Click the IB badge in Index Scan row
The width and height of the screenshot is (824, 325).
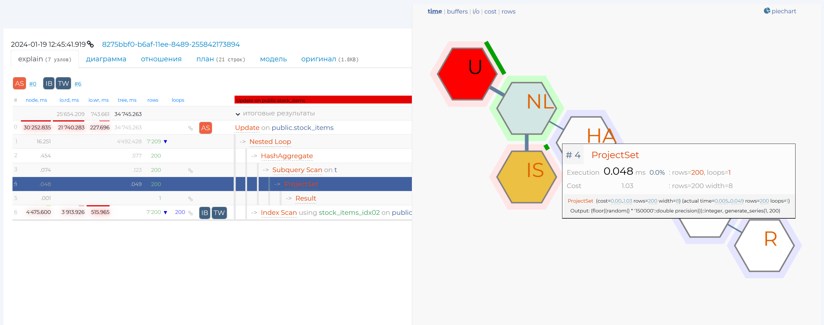(205, 213)
